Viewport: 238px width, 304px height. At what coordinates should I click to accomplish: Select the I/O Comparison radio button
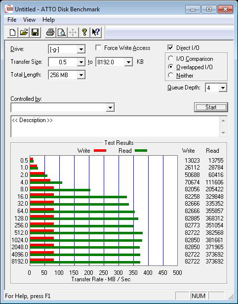tap(171, 58)
